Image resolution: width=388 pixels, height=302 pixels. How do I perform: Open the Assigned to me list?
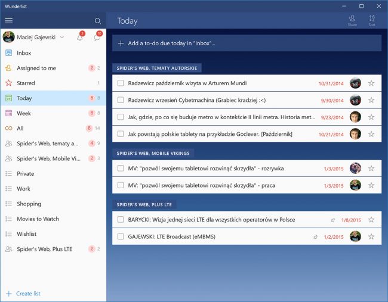click(53, 68)
